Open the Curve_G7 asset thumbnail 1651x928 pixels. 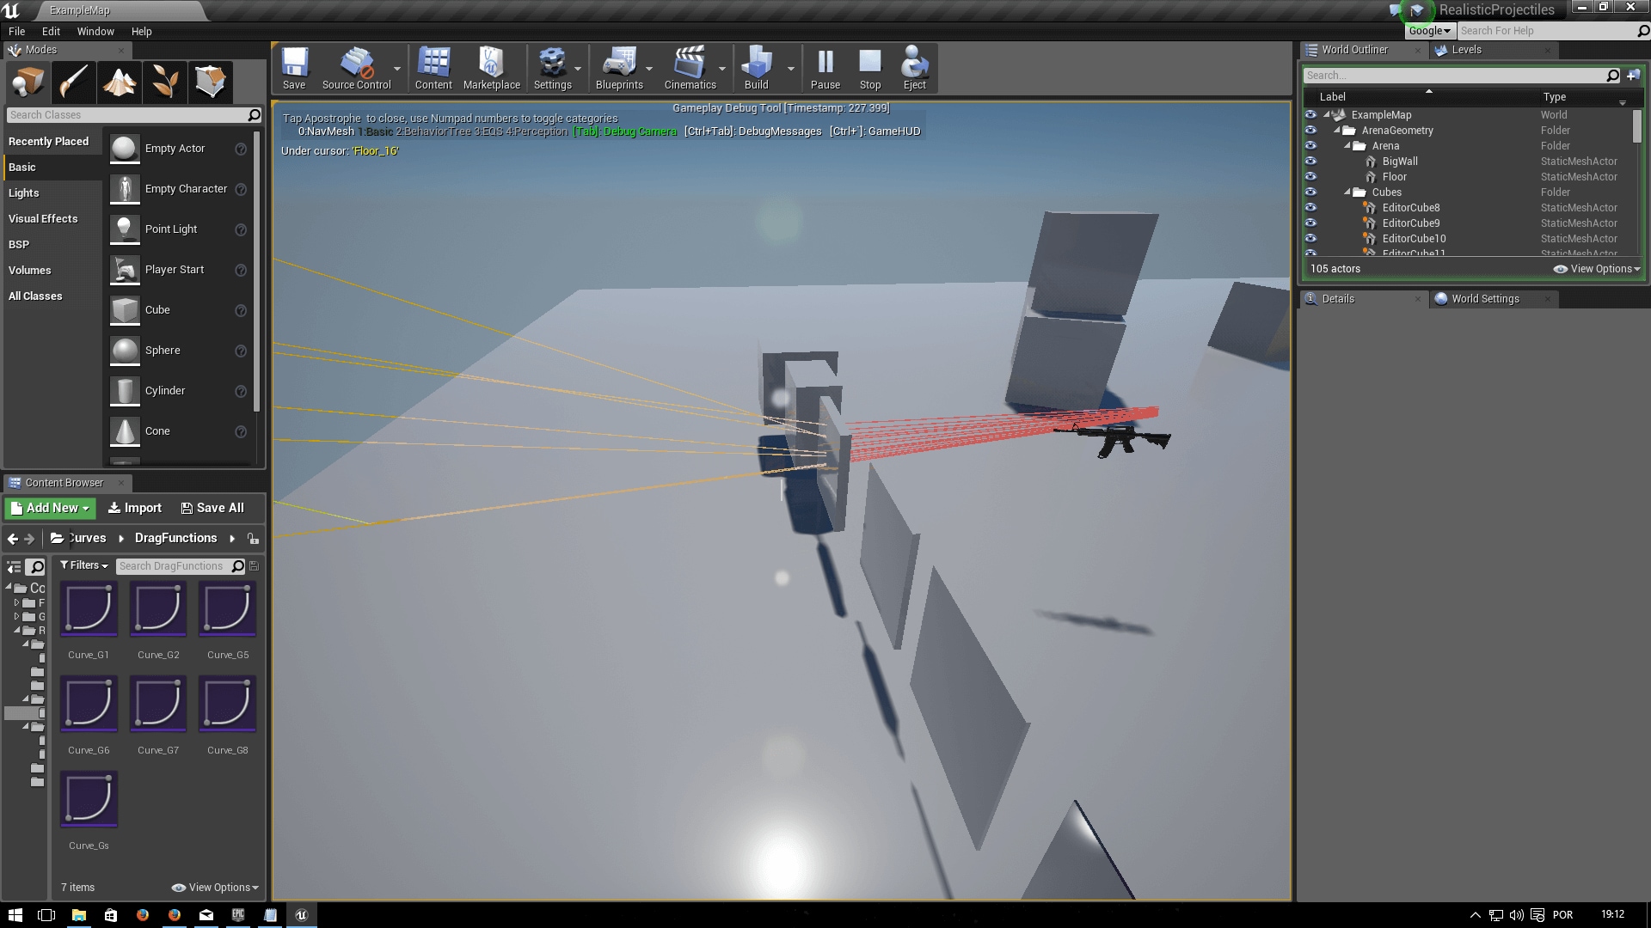click(x=157, y=703)
